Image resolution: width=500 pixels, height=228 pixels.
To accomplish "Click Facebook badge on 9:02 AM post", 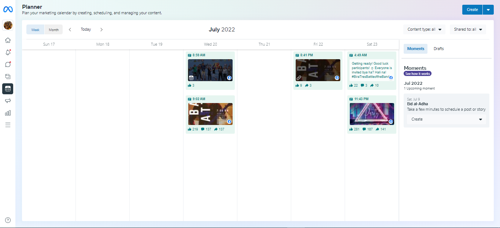I will [229, 122].
